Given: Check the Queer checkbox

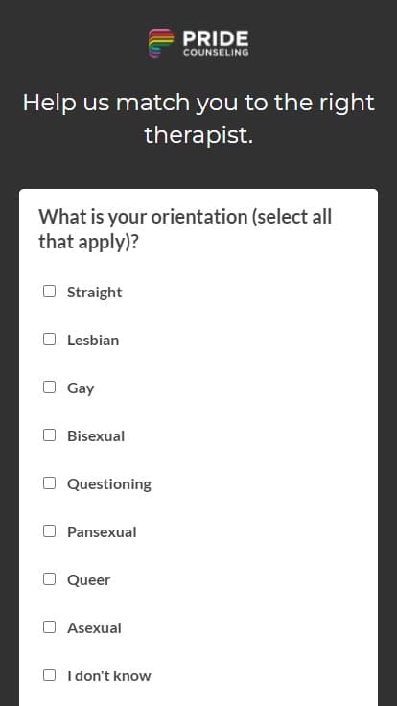Looking at the screenshot, I should (50, 579).
